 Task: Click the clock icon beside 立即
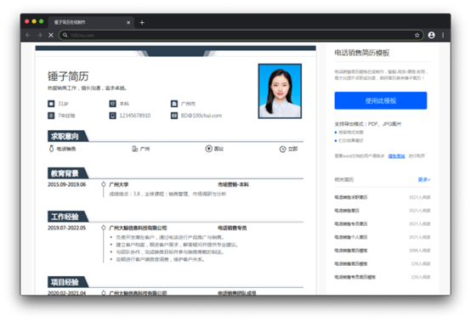[282, 149]
